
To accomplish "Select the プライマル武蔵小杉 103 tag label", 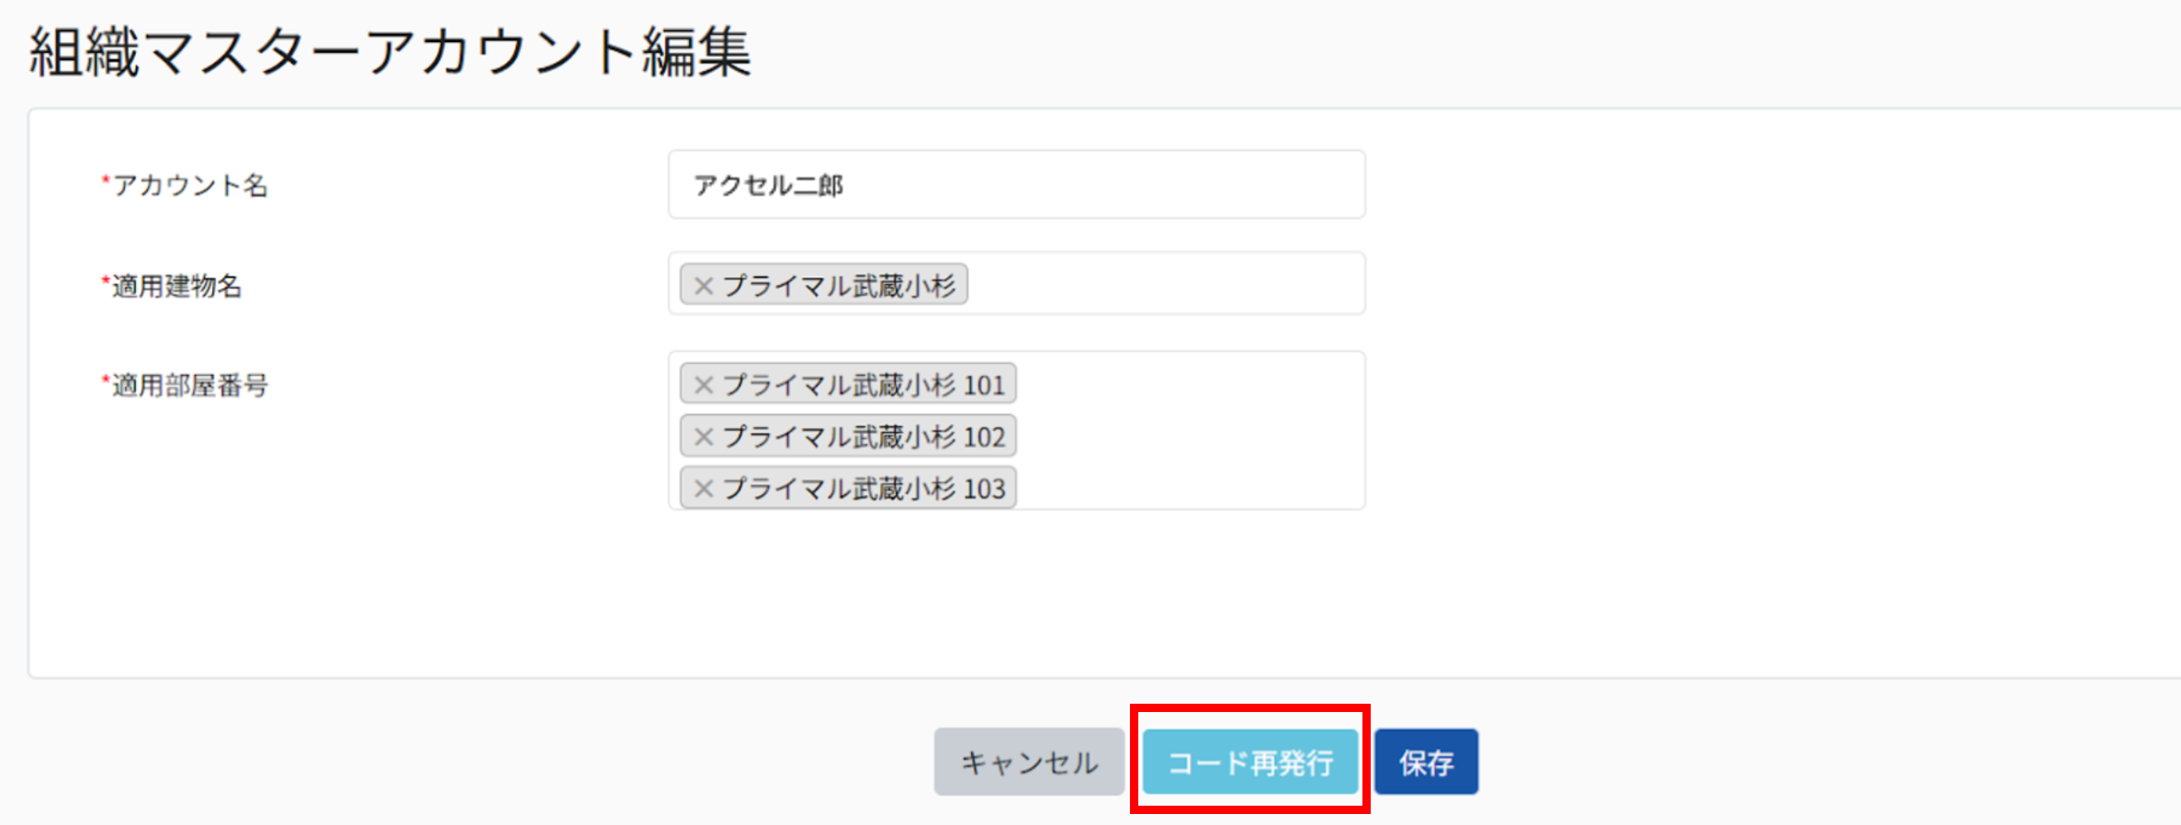I will click(x=864, y=488).
